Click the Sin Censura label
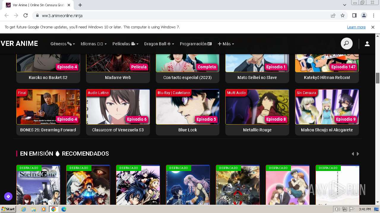 [306, 93]
